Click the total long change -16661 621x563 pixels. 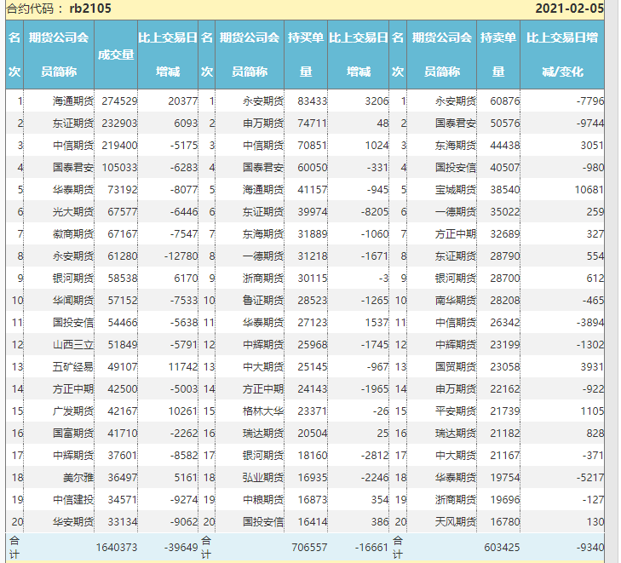tap(371, 548)
